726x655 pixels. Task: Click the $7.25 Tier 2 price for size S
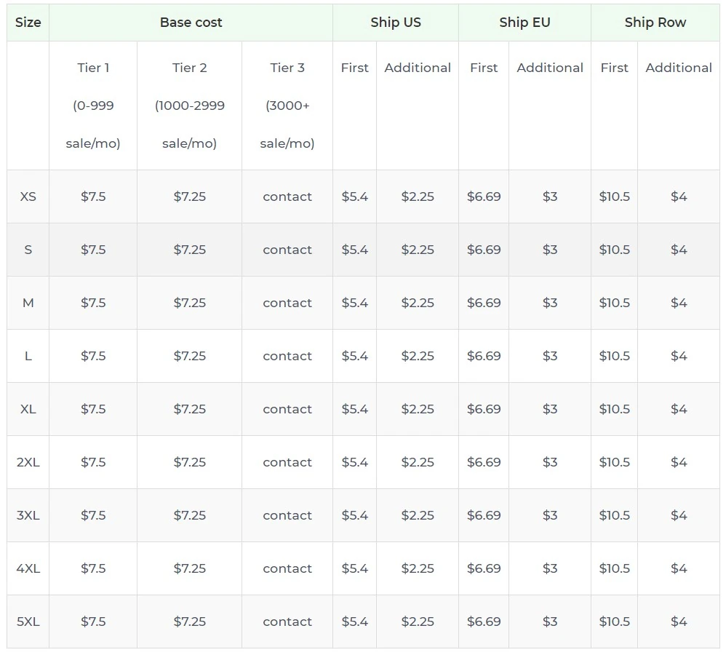tap(189, 250)
